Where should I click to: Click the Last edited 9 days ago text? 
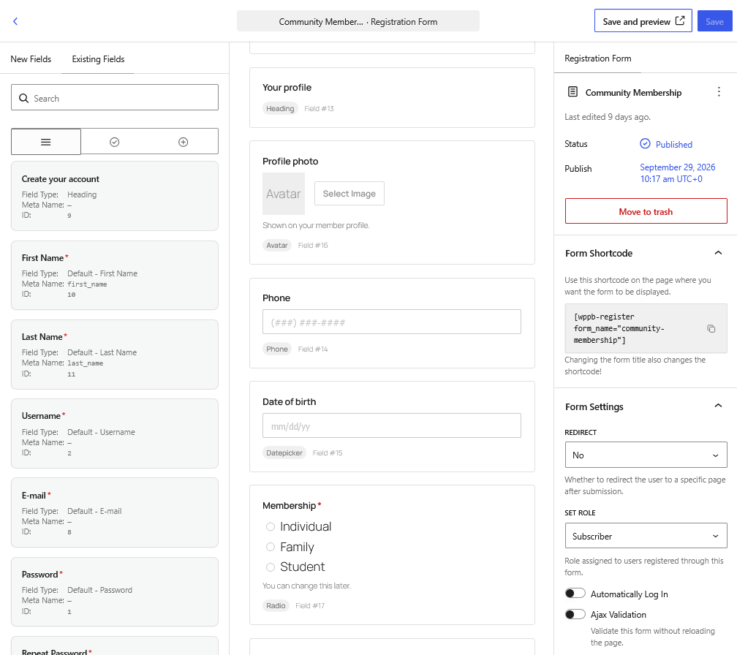pos(608,117)
